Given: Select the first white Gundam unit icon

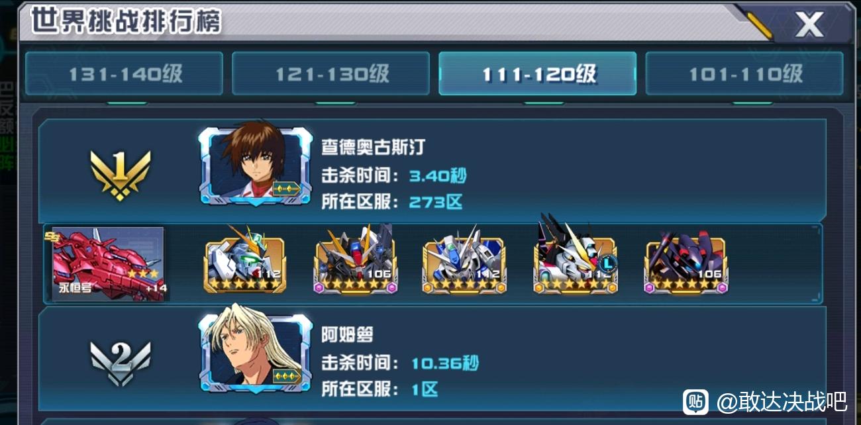Looking at the screenshot, I should (246, 263).
